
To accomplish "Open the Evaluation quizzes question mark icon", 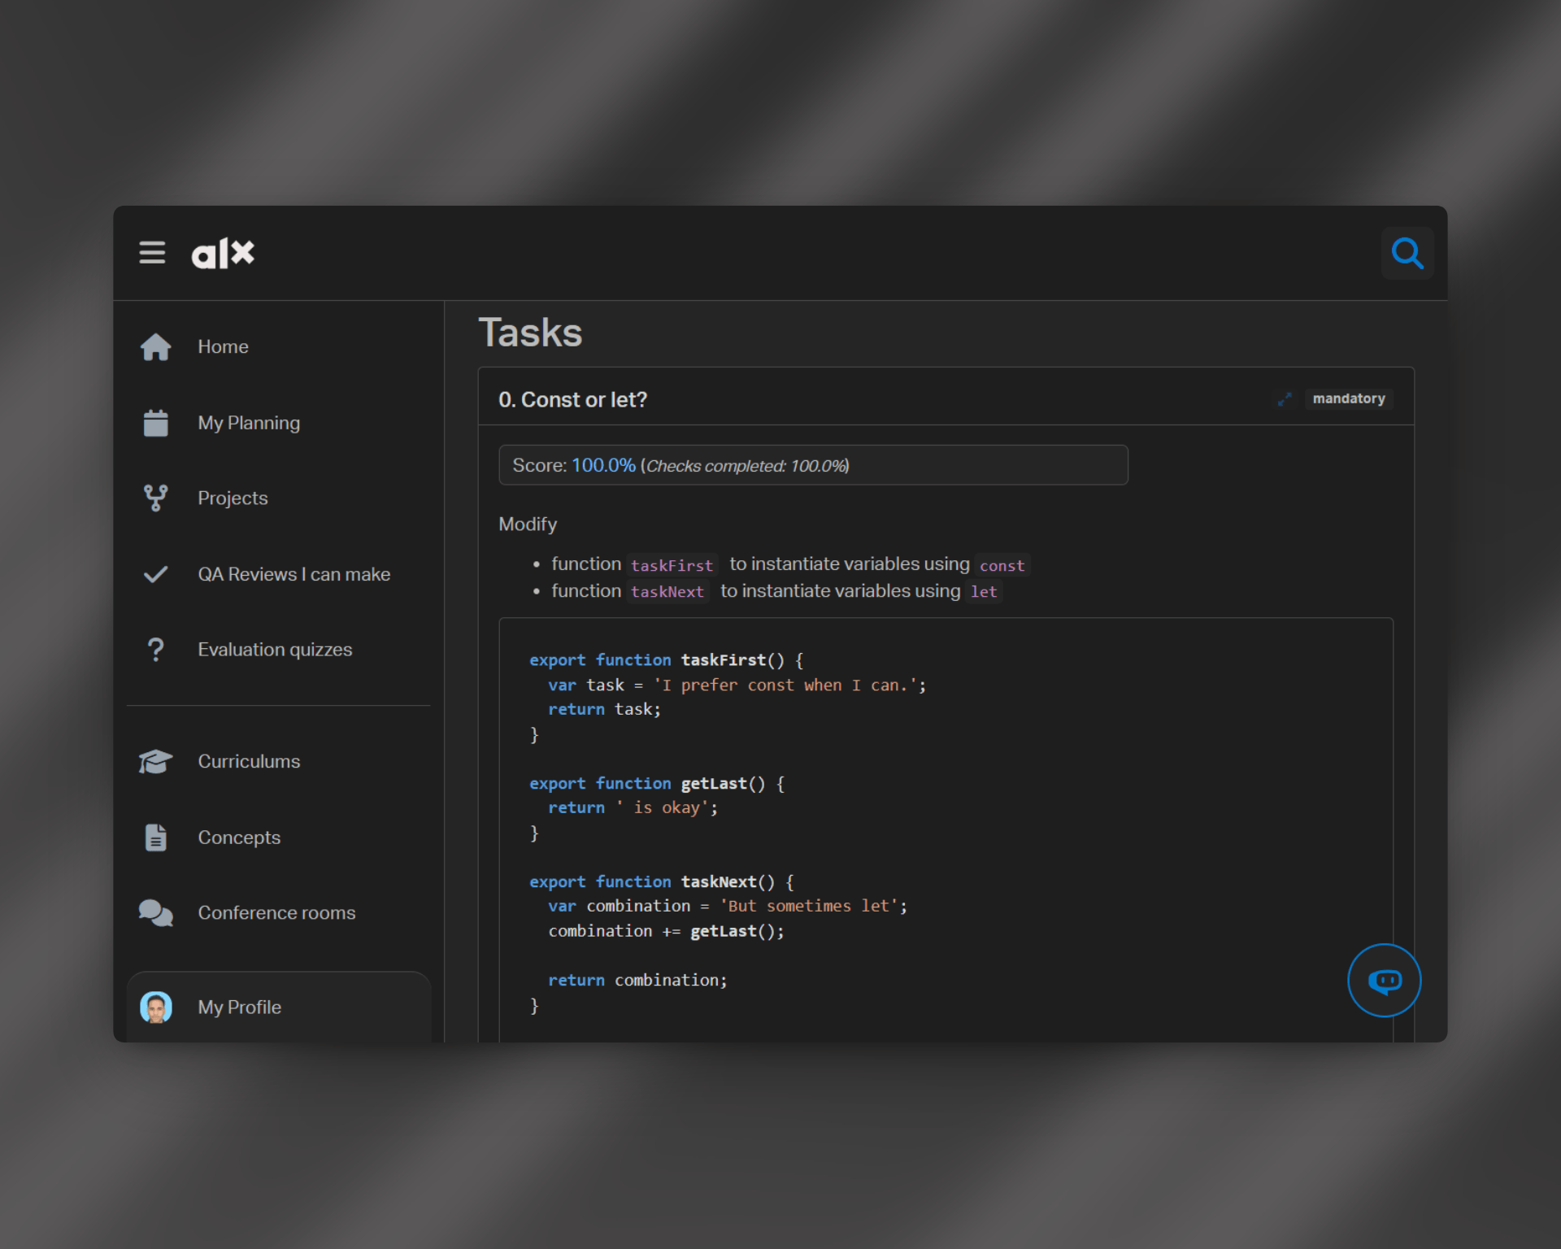I will (155, 649).
